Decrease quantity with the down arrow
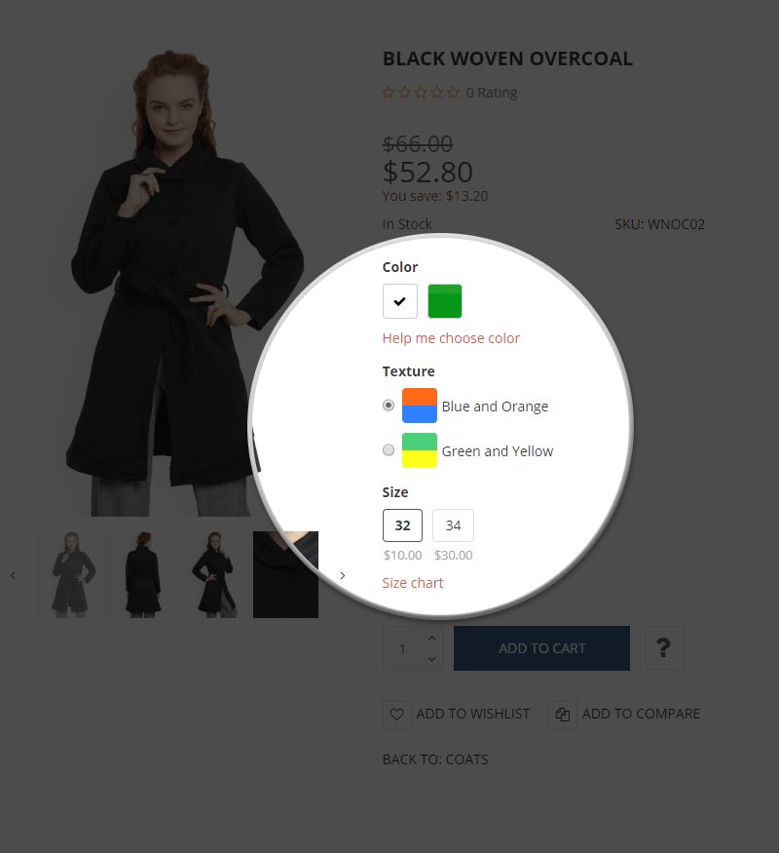 (x=432, y=659)
